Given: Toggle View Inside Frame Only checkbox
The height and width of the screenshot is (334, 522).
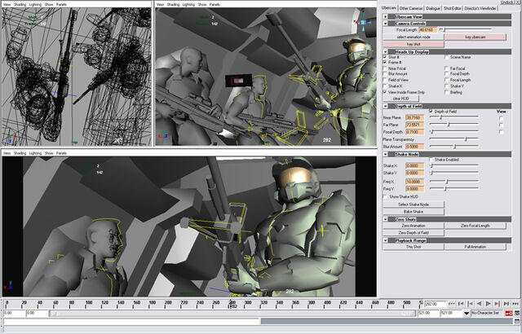Looking at the screenshot, I should (385, 92).
